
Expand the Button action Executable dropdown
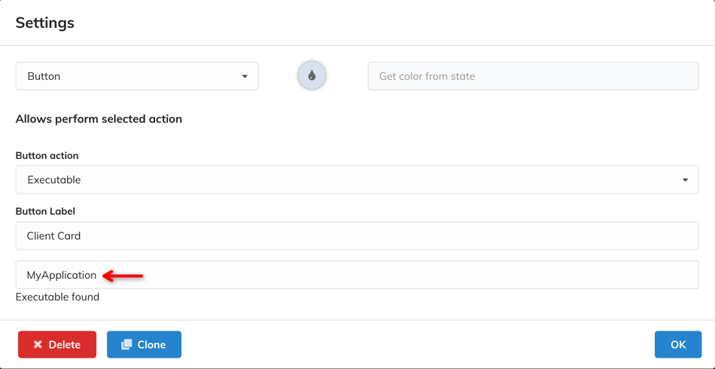pyautogui.click(x=357, y=180)
